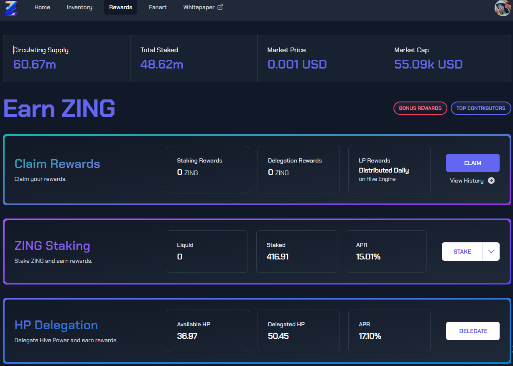Image resolution: width=513 pixels, height=366 pixels.
Task: Claim rewards with the CLAIM button
Action: (x=473, y=163)
